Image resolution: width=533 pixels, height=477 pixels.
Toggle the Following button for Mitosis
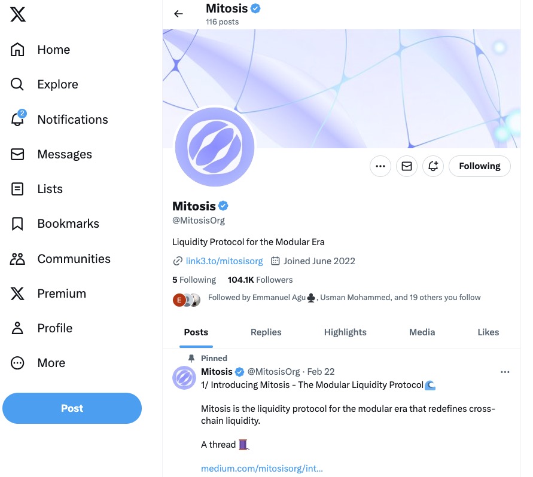479,166
